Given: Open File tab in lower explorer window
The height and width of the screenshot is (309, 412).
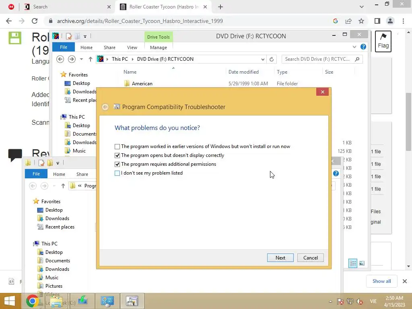Looking at the screenshot, I should coord(36,174).
